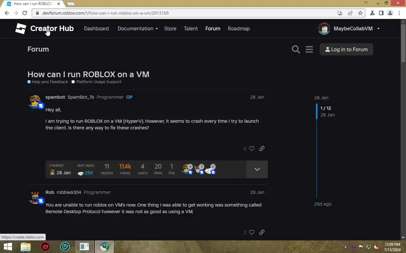The height and width of the screenshot is (253, 406).
Task: Click the Log in to Forum button
Action: (x=346, y=49)
